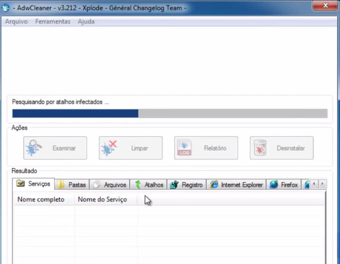The width and height of the screenshot is (340, 264).
Task: Select the Firefox globe tab icon
Action: (x=274, y=185)
